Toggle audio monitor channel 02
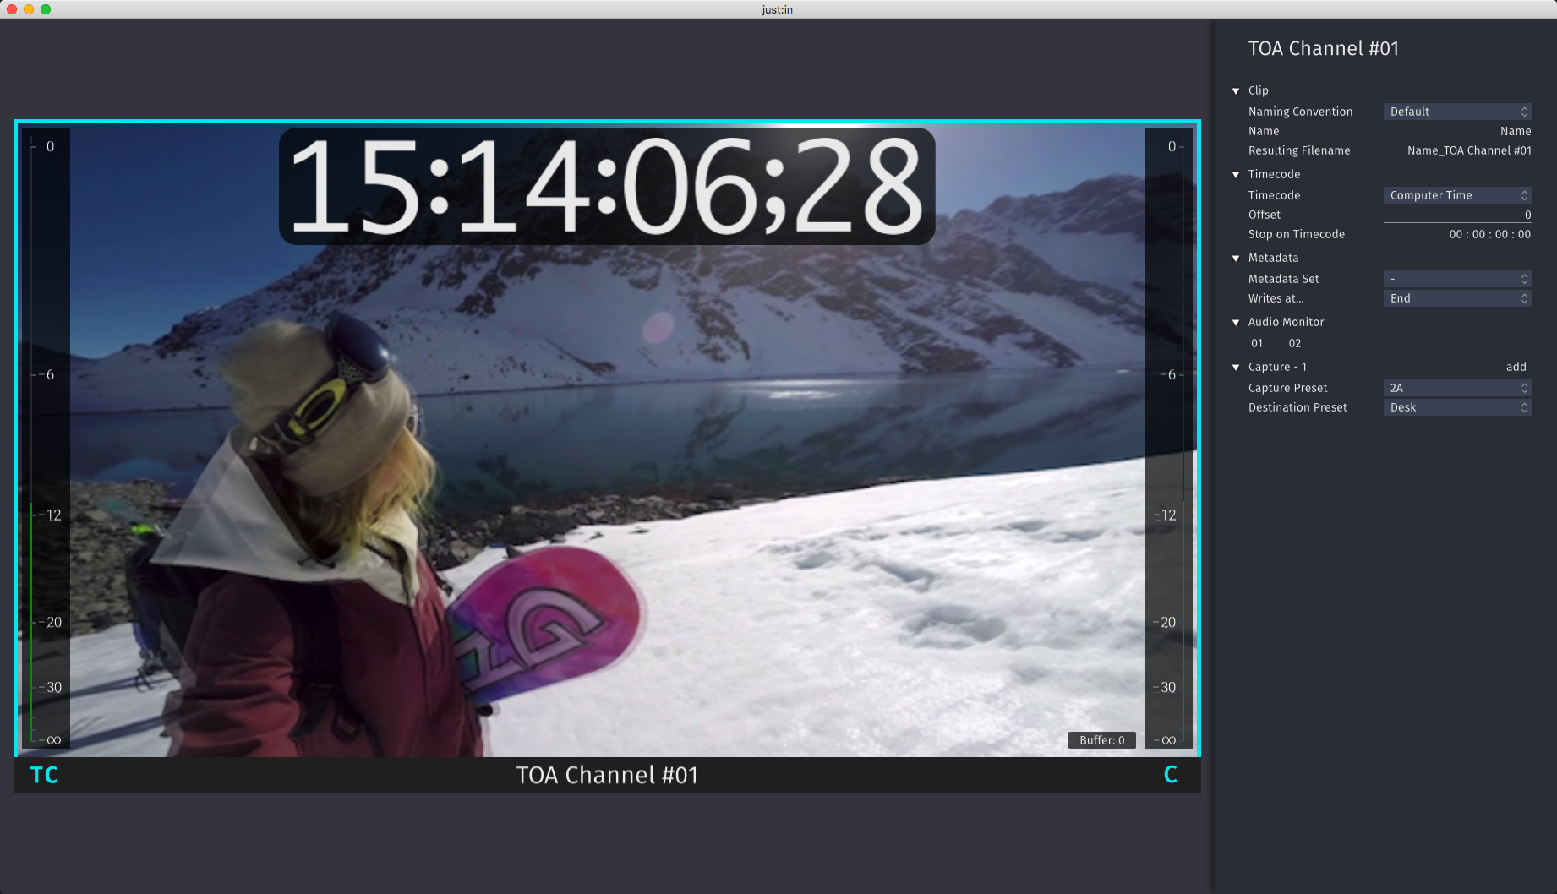This screenshot has height=894, width=1557. point(1295,343)
